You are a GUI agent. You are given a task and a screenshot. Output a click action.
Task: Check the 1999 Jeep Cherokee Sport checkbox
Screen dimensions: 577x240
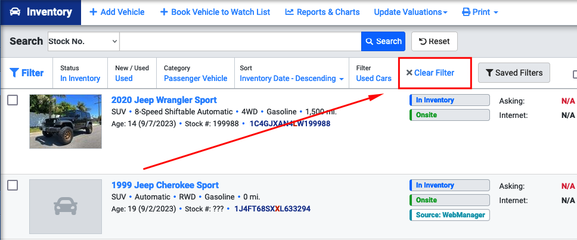click(13, 185)
